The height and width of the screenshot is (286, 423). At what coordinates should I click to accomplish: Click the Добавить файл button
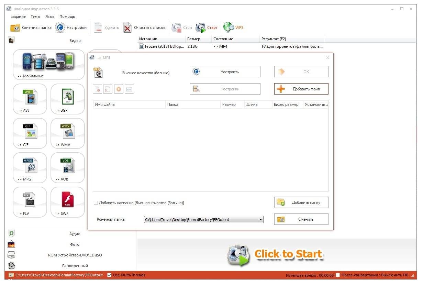[x=301, y=89]
